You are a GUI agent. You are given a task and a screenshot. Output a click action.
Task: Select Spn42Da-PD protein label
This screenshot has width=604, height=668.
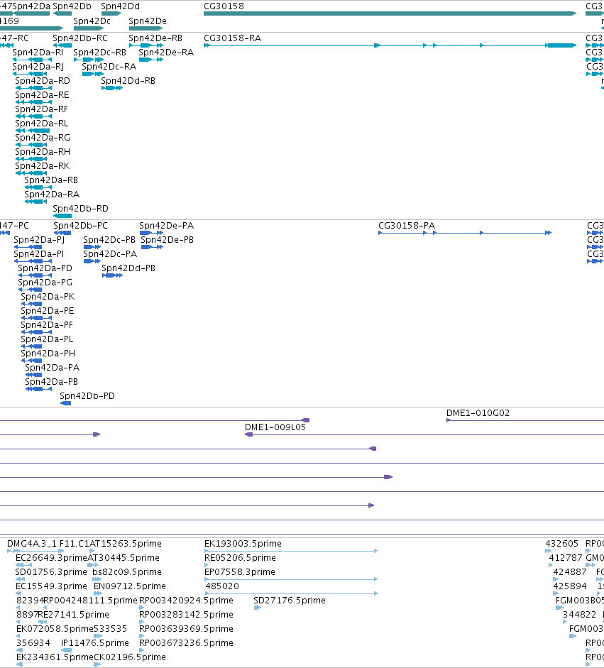[45, 268]
